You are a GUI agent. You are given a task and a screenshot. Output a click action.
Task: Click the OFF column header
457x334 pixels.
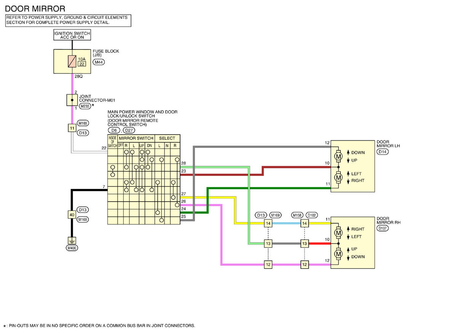[121, 145]
